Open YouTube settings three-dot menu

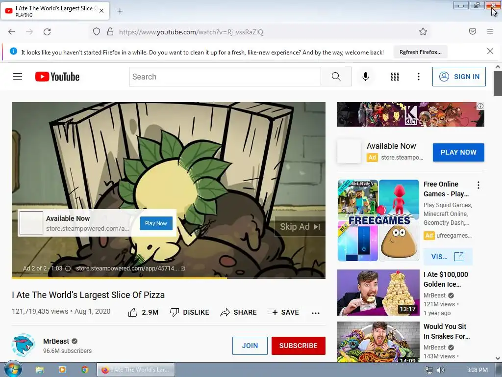tap(419, 77)
